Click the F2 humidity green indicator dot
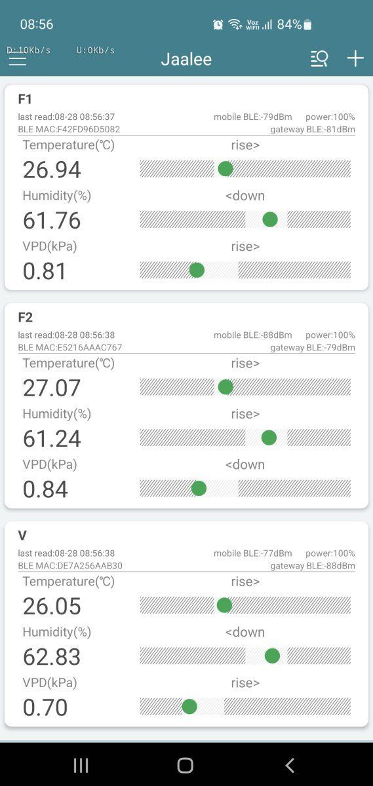Viewport: 373px width, 786px height. click(269, 438)
